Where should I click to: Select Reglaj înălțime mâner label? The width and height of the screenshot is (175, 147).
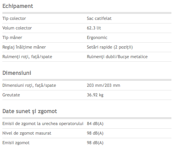click(24, 47)
